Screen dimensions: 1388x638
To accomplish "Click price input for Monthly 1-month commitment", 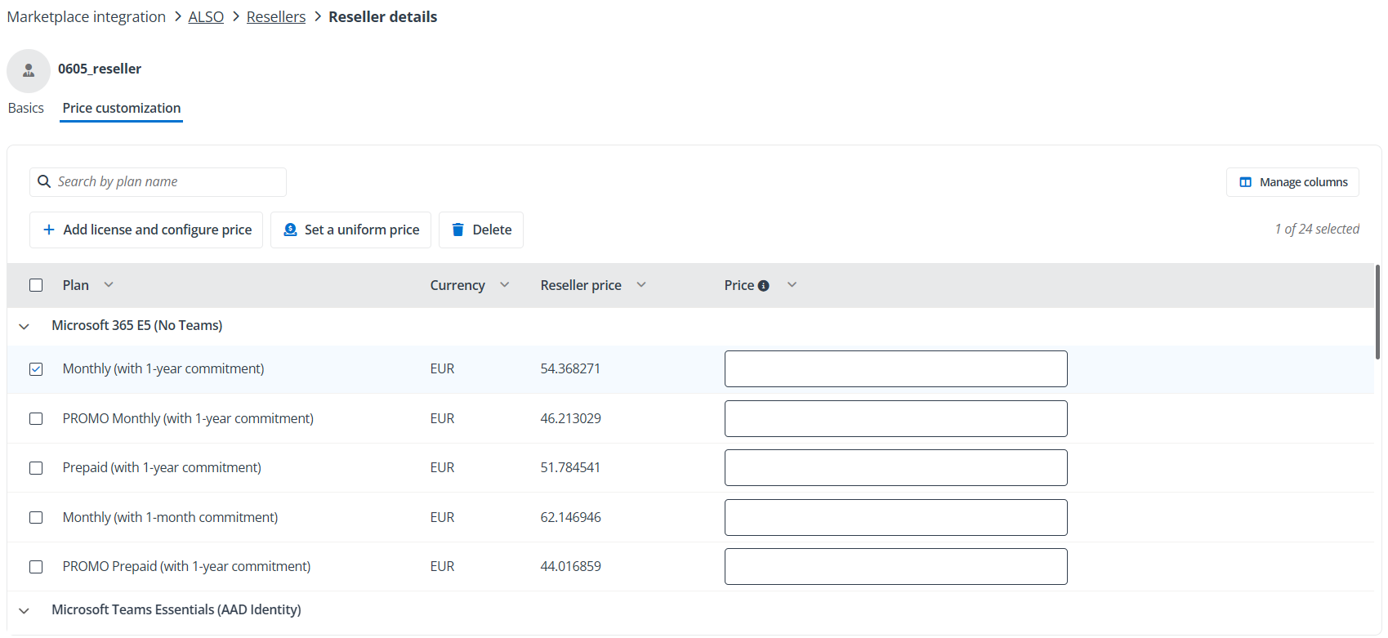I will tap(895, 517).
